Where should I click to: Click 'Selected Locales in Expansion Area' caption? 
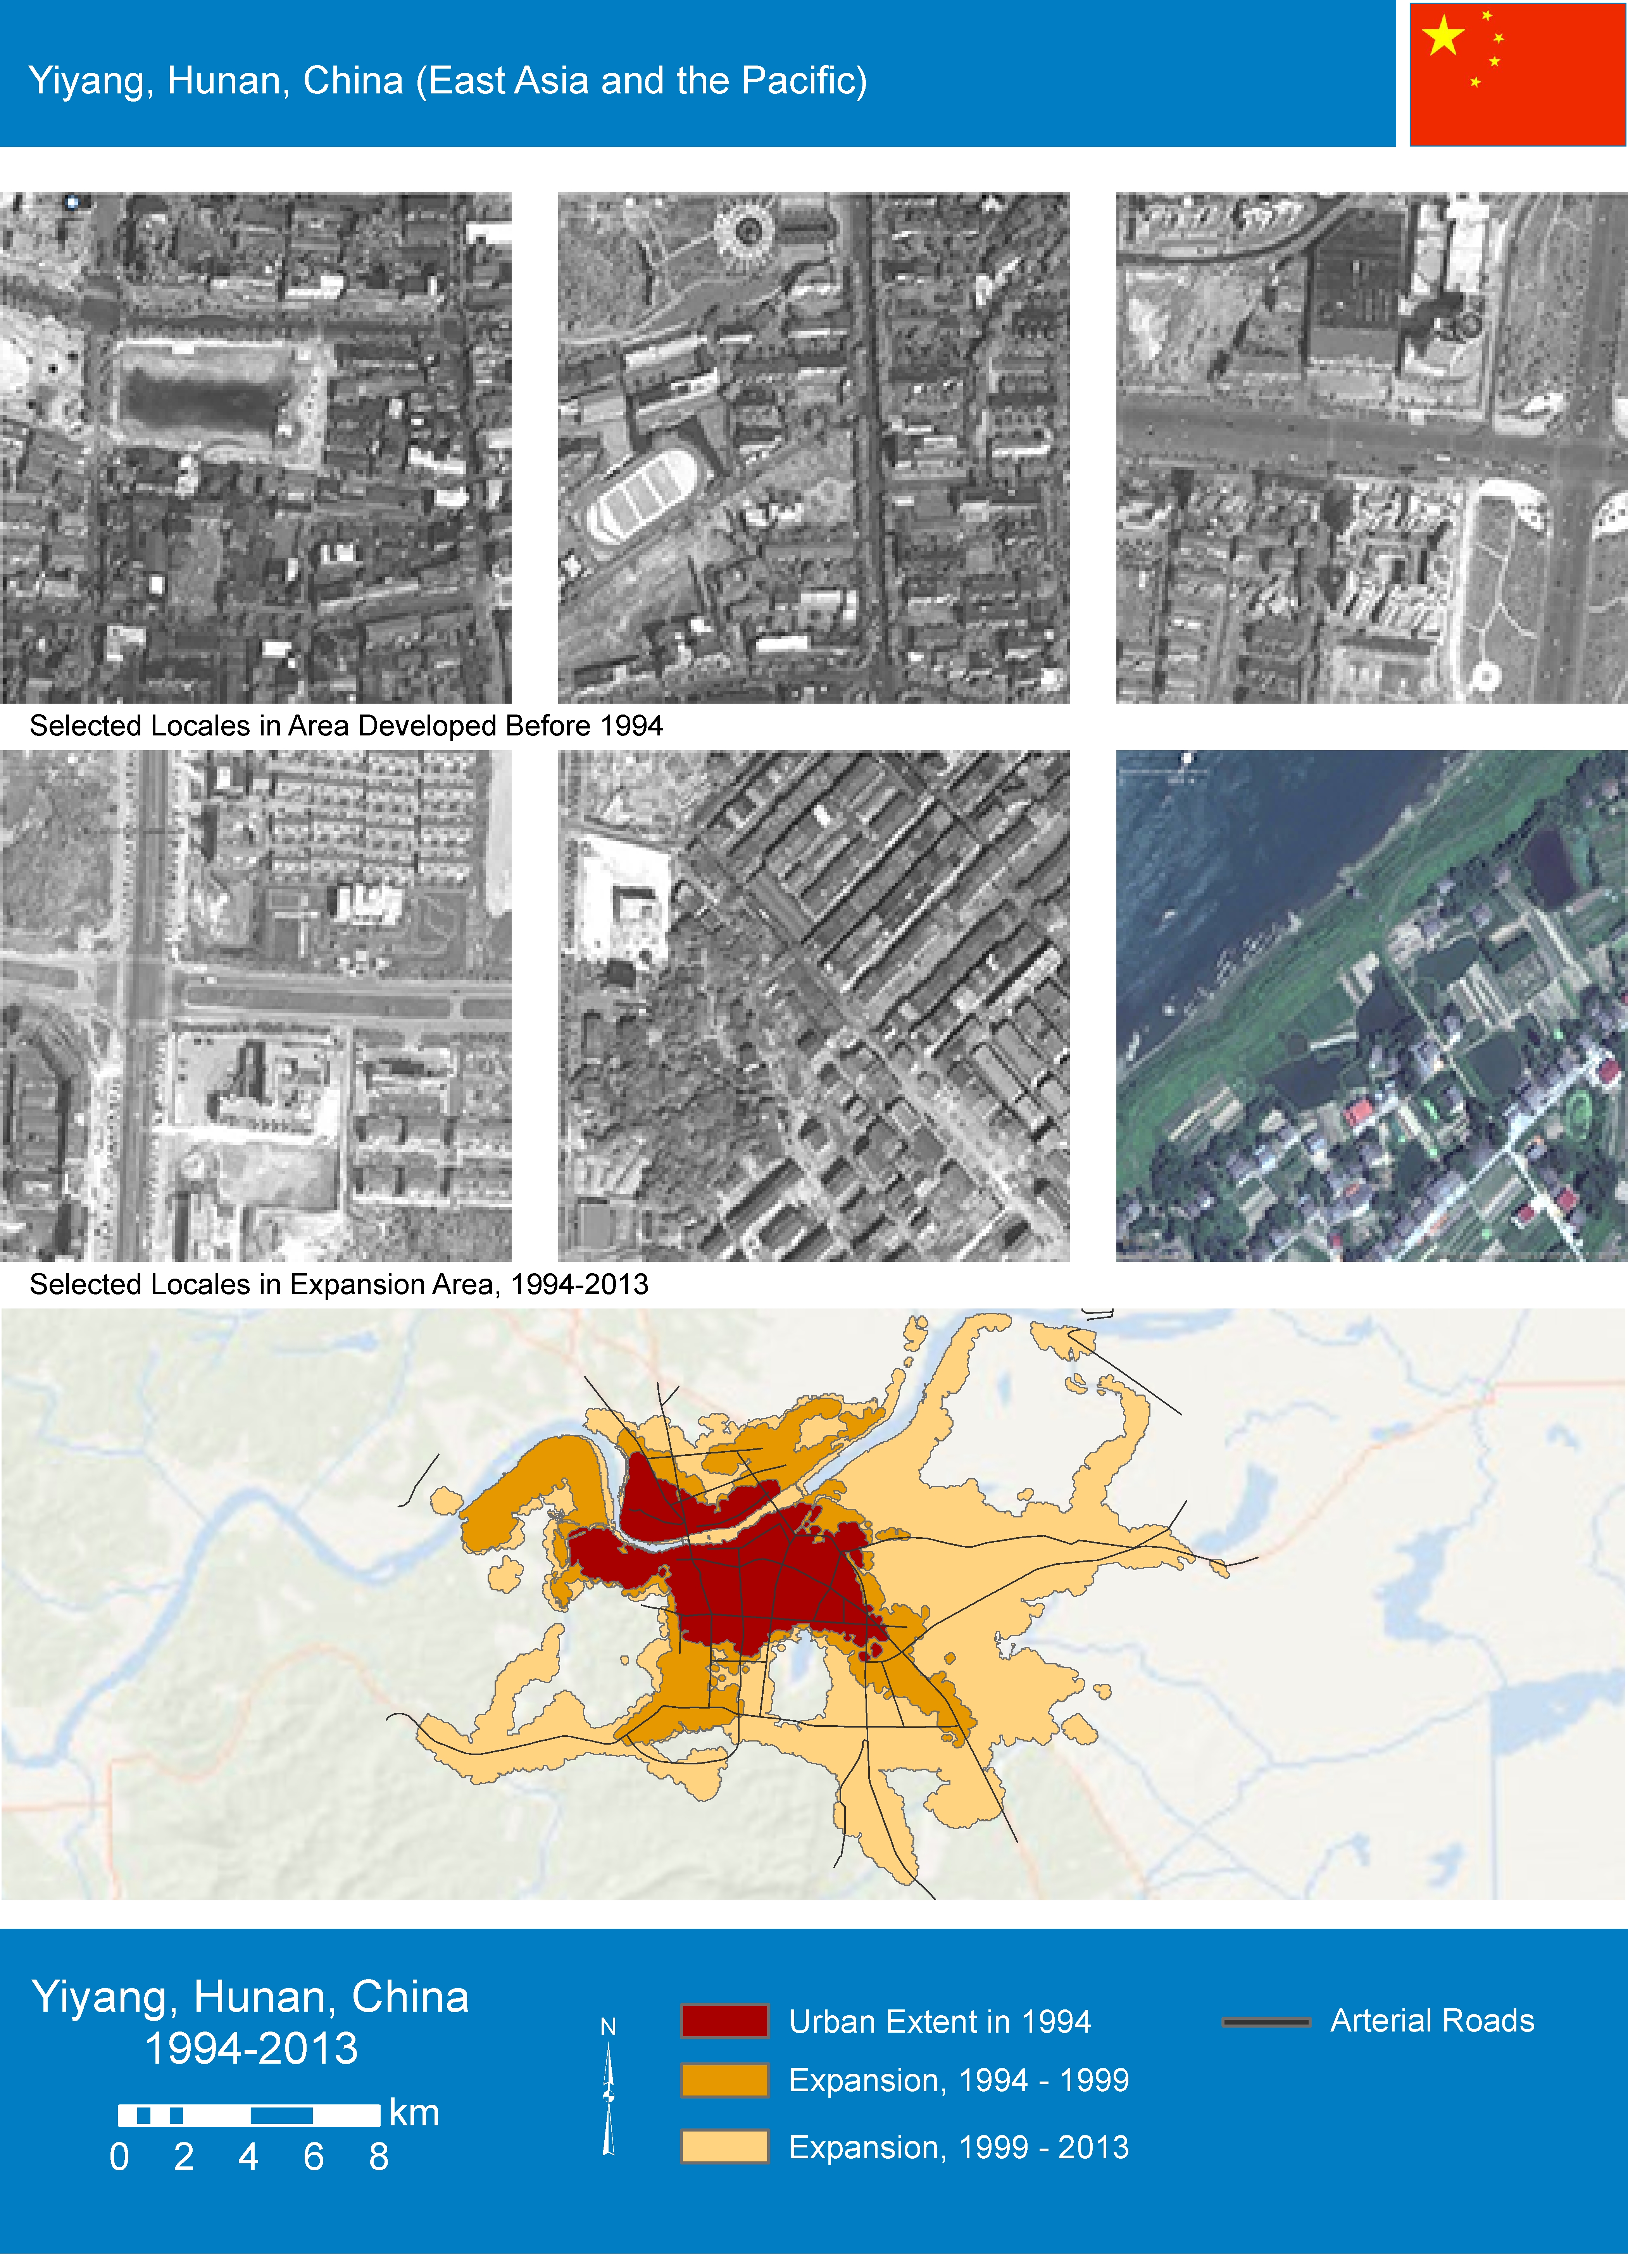(339, 1284)
